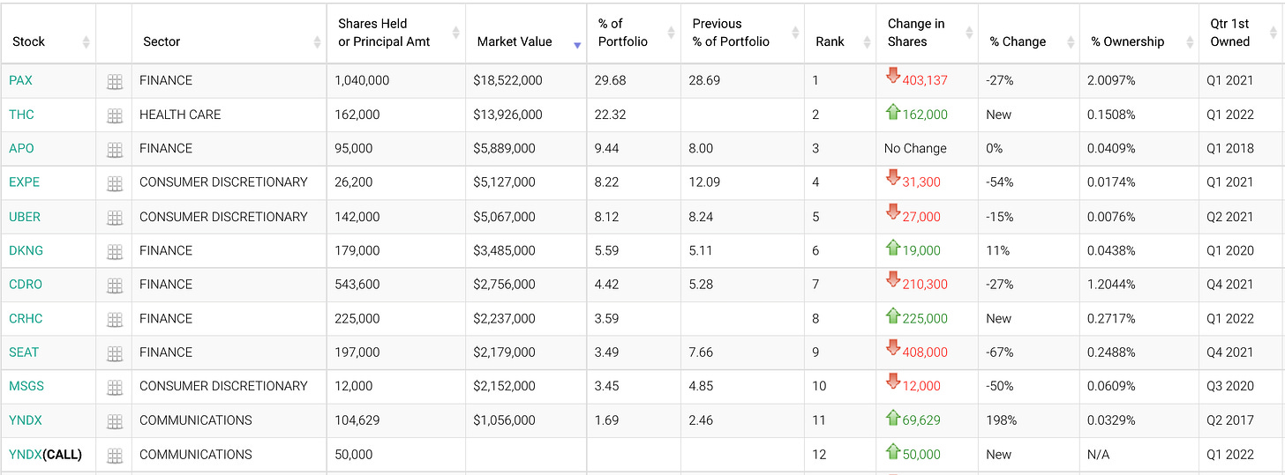Open the grid icon in the SEAT row
This screenshot has width=1285, height=475.
pos(114,353)
